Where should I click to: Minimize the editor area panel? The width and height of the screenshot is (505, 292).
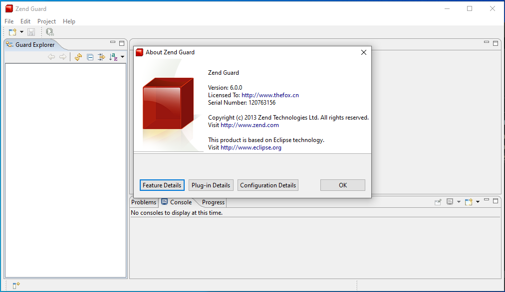point(487,42)
